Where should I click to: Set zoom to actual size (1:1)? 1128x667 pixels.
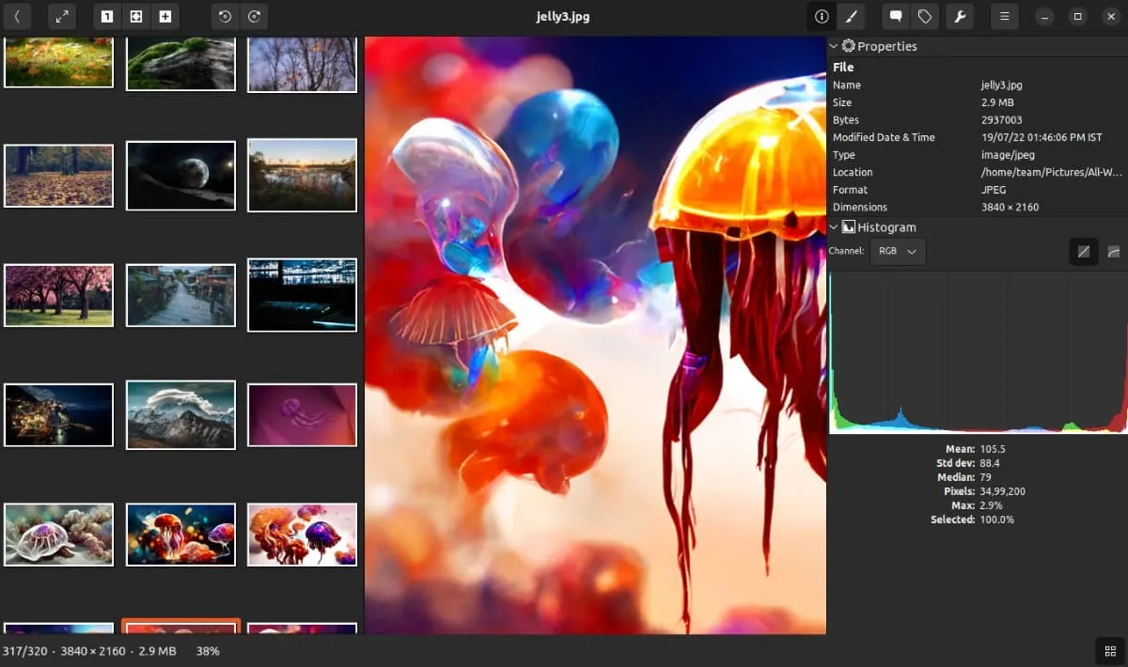point(107,16)
